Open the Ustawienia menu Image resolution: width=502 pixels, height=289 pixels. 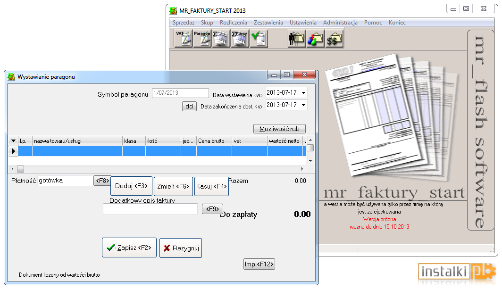point(303,23)
